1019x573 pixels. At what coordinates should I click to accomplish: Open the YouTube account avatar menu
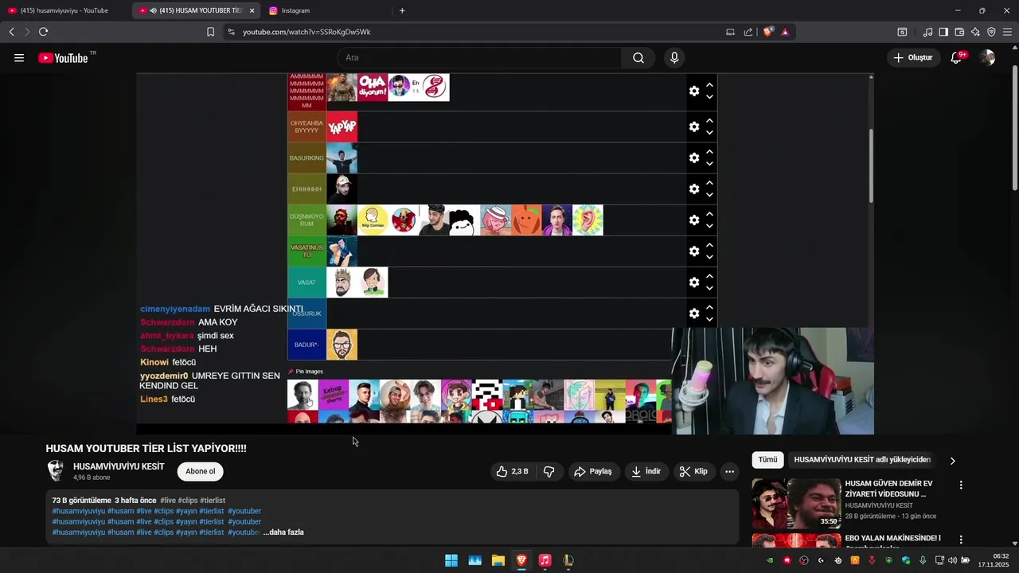pyautogui.click(x=987, y=57)
